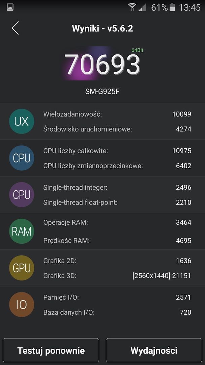This screenshot has height=365, width=205.
Task: Select the Baza danych I/O row
Action: point(102,312)
